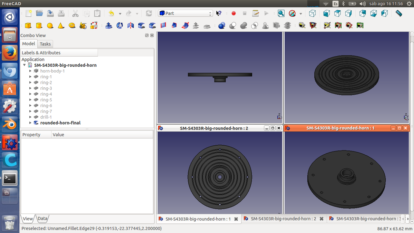The width and height of the screenshot is (414, 233).
Task: Create a box primitive solid
Action: (28, 26)
